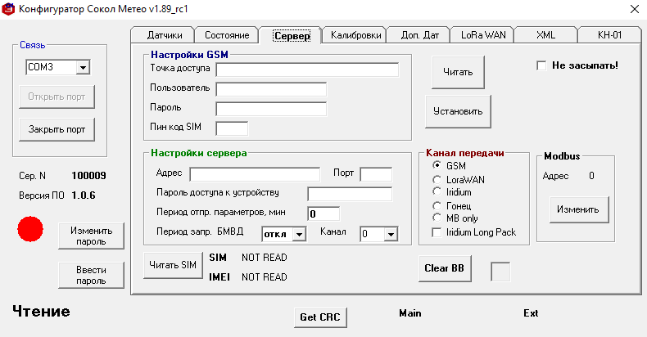
Task: Click the Пин код SIM field
Action: coord(232,128)
